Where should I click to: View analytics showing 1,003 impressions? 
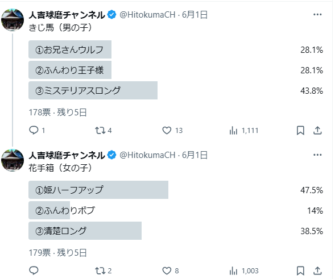point(244,270)
